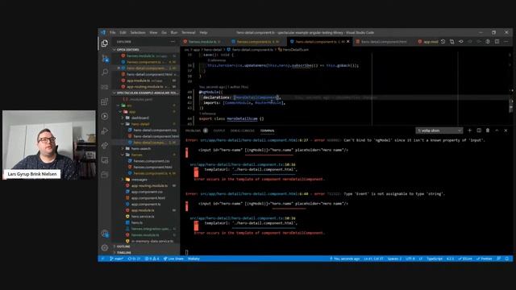Open the File menu

113,32
